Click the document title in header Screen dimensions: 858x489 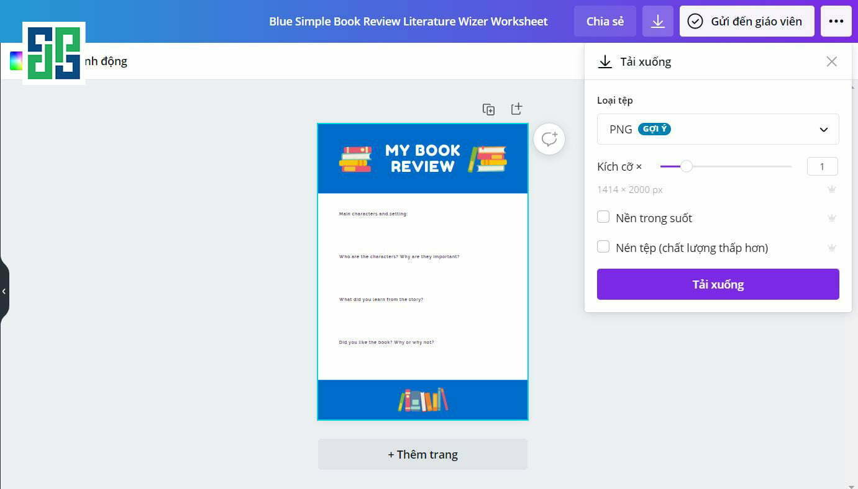pyautogui.click(x=408, y=21)
